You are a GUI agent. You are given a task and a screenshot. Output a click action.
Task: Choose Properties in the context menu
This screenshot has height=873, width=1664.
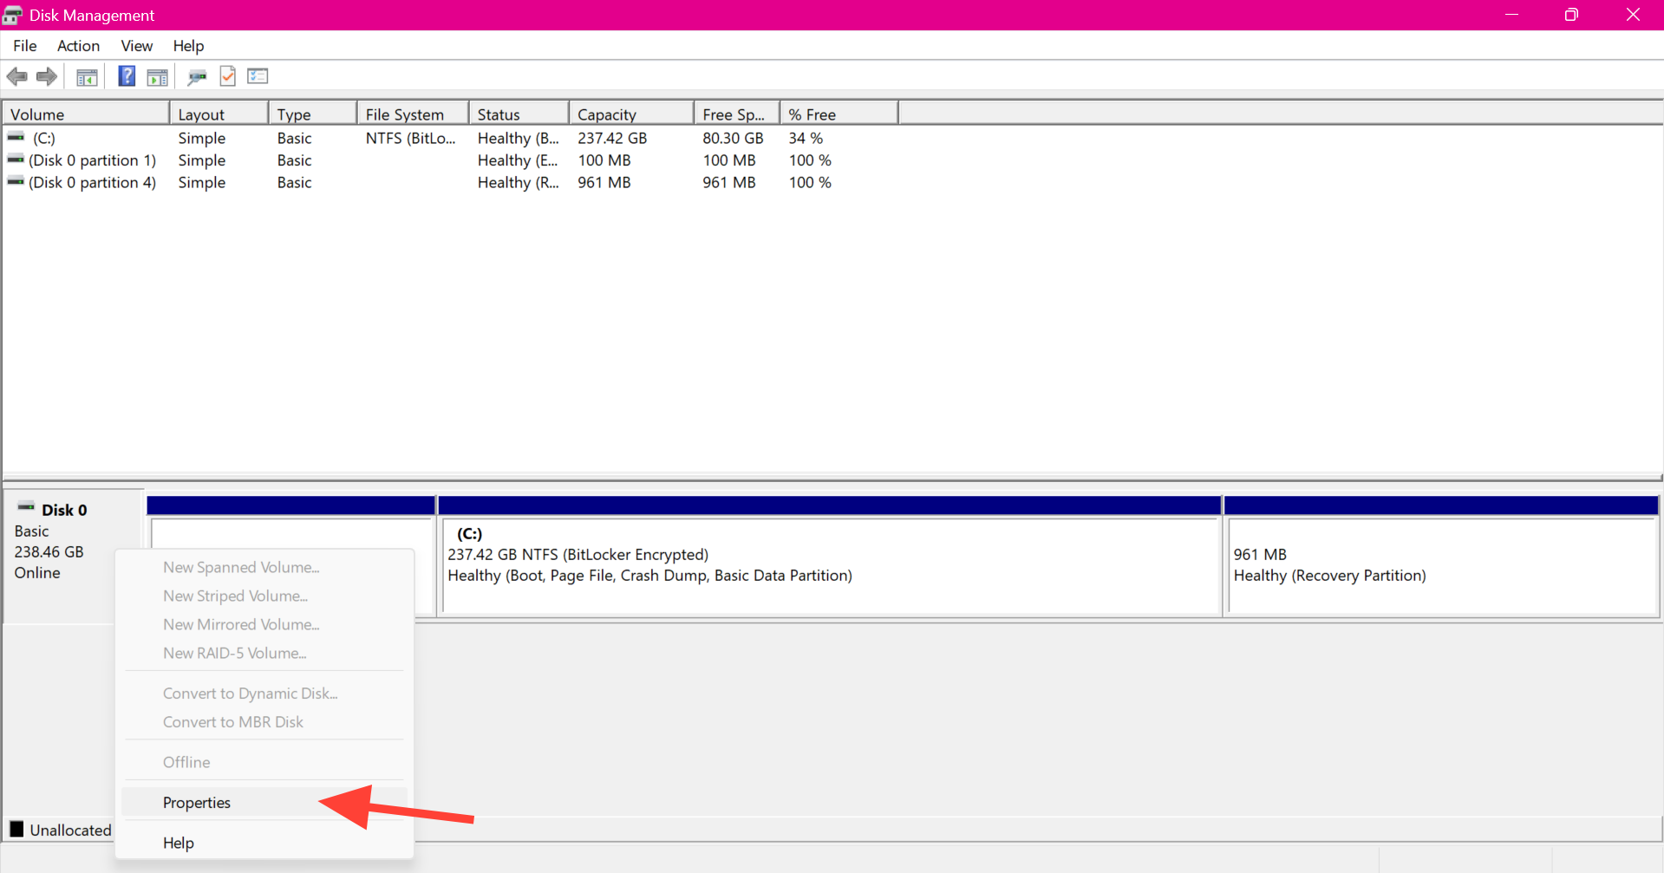click(x=197, y=803)
